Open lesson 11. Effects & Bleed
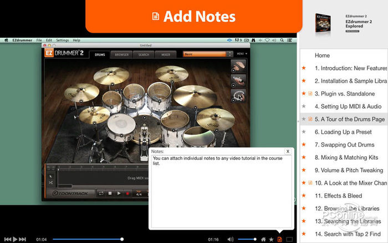This screenshot has width=388, height=243. tap(338, 196)
